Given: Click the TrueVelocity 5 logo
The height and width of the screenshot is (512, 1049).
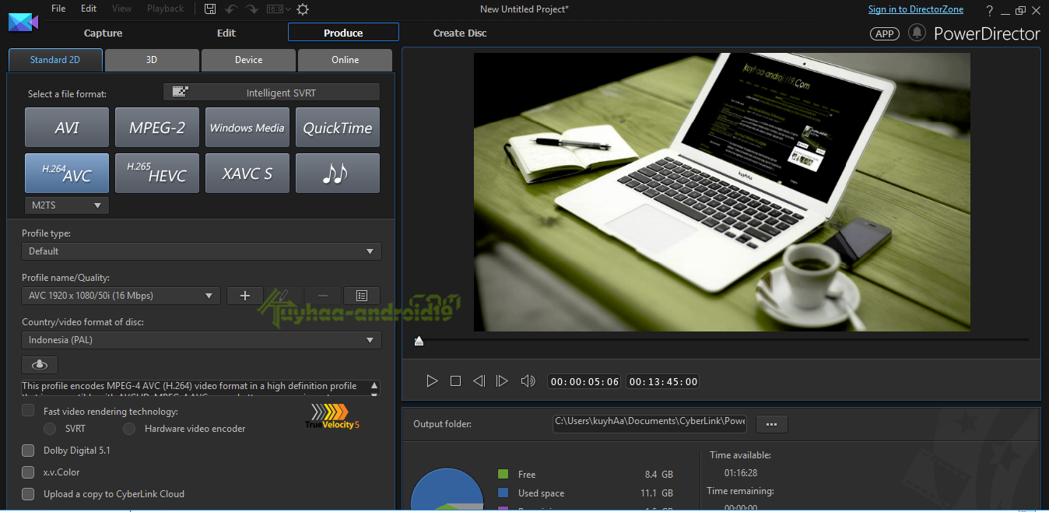Looking at the screenshot, I should pyautogui.click(x=332, y=416).
